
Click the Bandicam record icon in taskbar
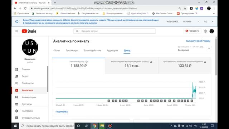point(110,126)
